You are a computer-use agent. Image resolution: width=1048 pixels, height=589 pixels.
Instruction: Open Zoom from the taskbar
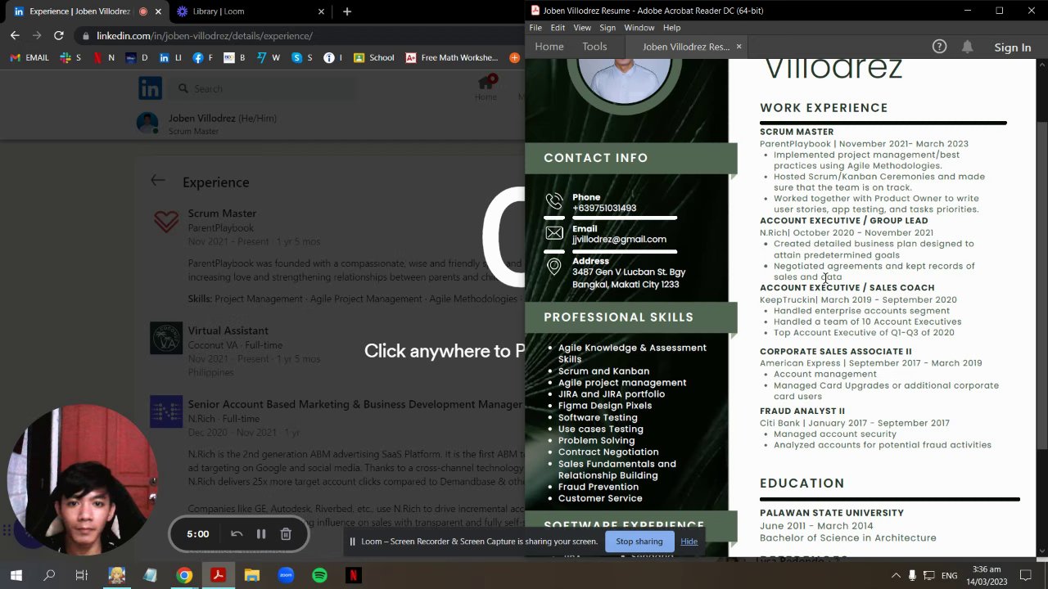pos(286,575)
